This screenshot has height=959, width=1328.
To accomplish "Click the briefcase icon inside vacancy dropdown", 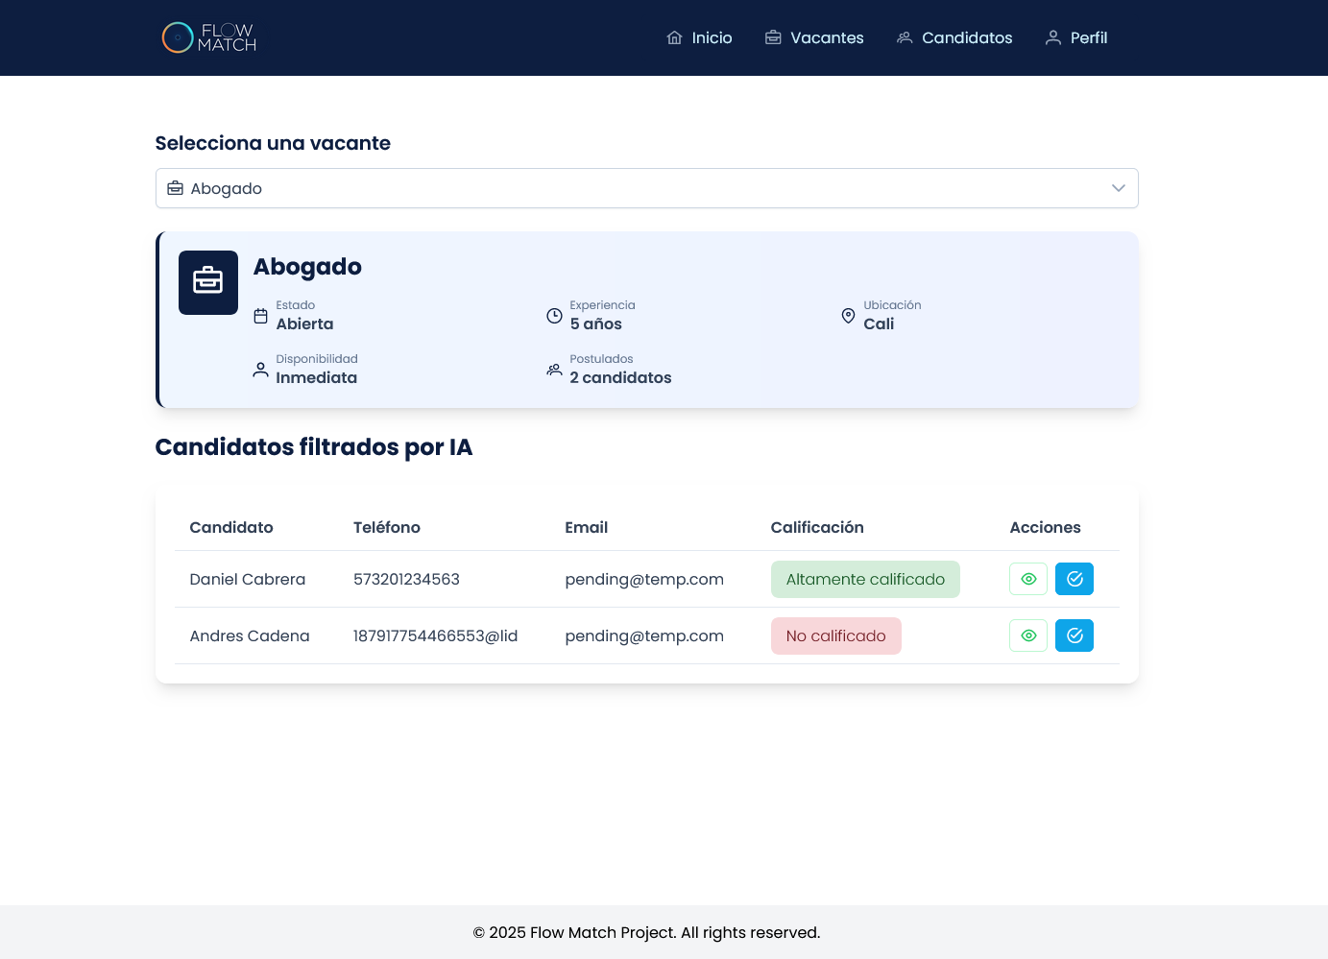I will click(x=176, y=188).
